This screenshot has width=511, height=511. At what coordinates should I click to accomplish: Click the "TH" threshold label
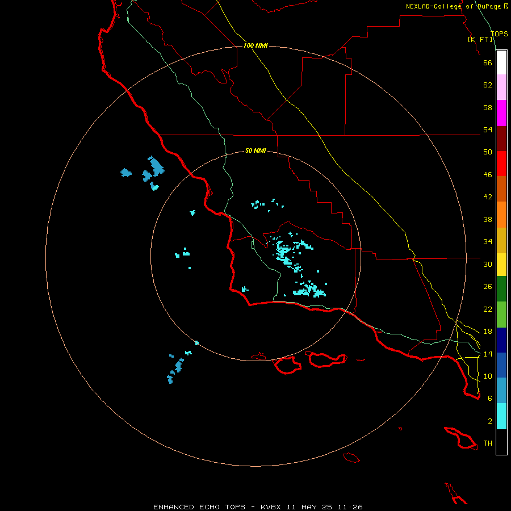(x=488, y=443)
